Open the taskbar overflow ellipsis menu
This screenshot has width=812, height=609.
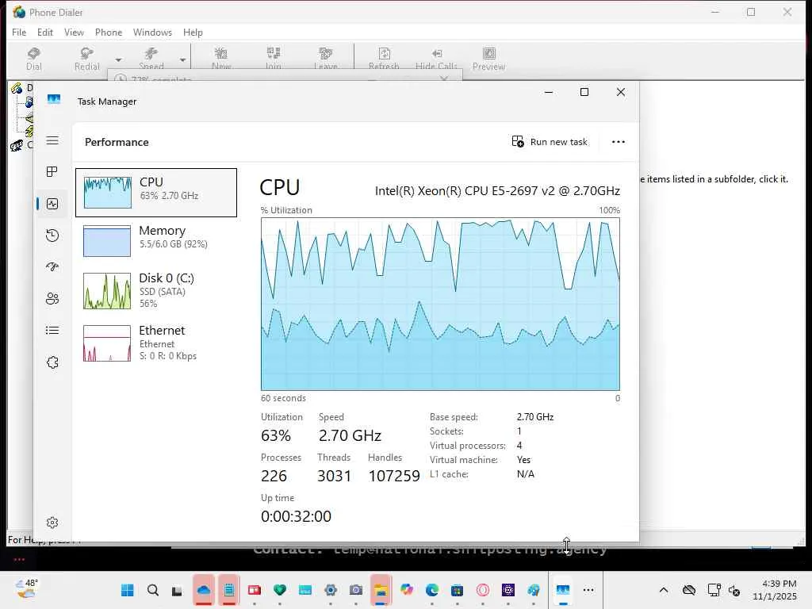pyautogui.click(x=588, y=590)
